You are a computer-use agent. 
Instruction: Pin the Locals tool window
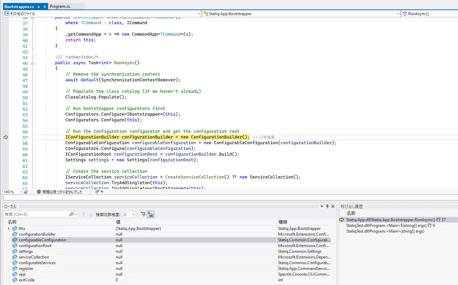point(327,206)
